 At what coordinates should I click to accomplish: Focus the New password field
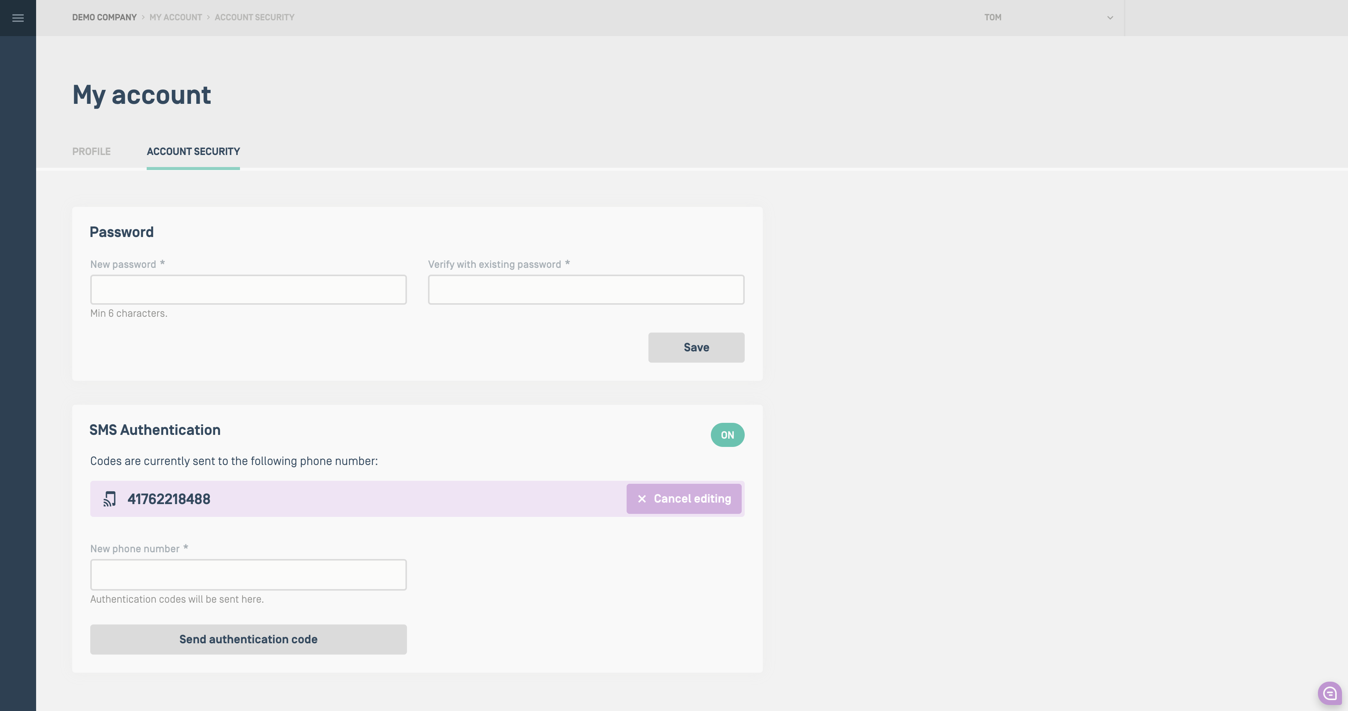click(248, 290)
